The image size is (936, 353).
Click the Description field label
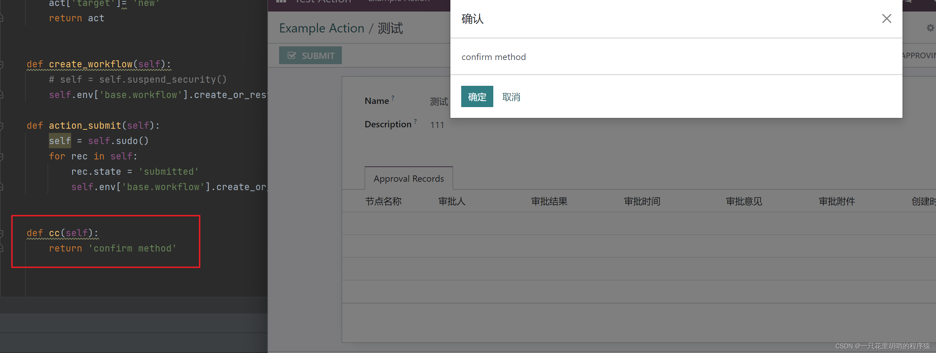[x=388, y=124]
